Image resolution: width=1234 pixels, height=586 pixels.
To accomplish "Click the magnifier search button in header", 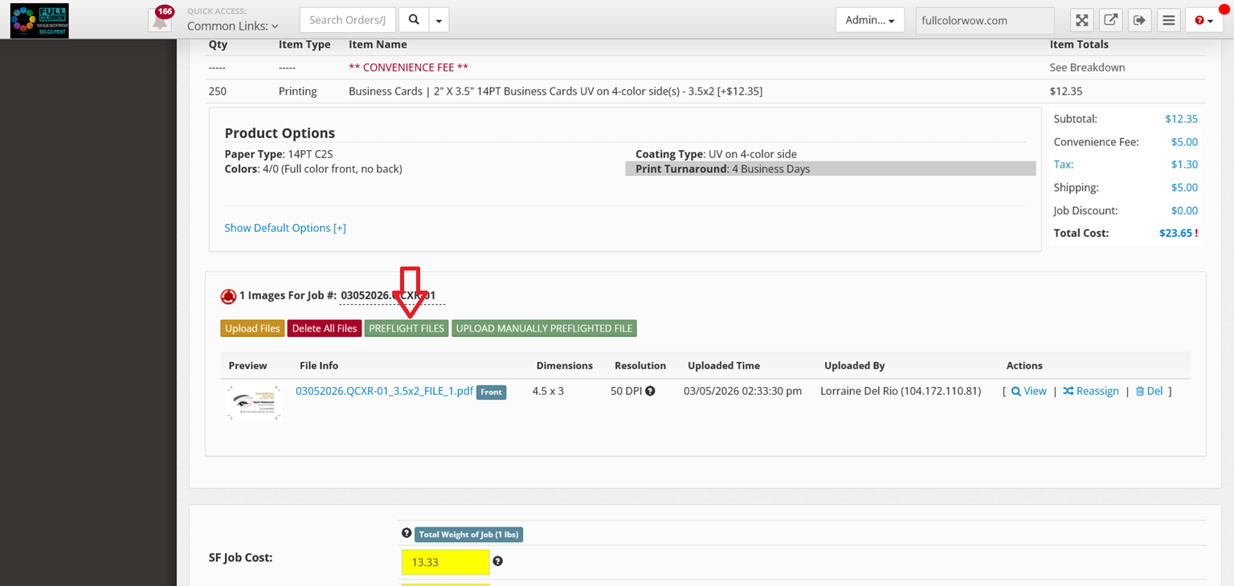I will (413, 20).
